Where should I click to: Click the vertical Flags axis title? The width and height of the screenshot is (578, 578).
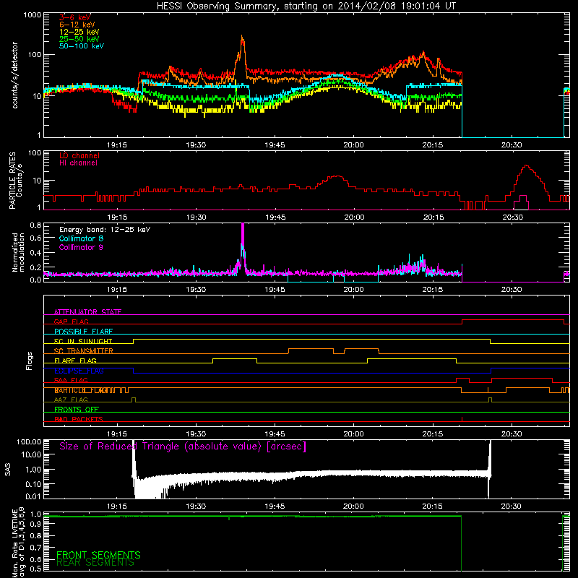tap(29, 361)
